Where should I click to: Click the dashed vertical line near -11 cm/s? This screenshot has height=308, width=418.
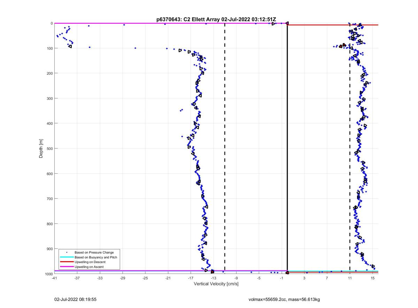click(225, 148)
